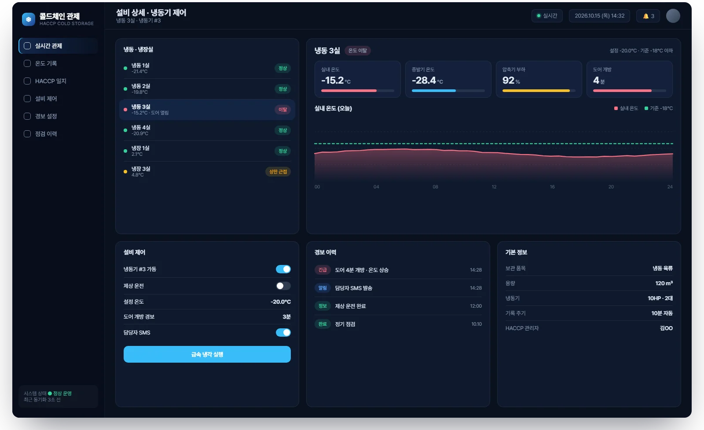Click the 콜드체인 관제 snowflake logo icon

(29, 19)
